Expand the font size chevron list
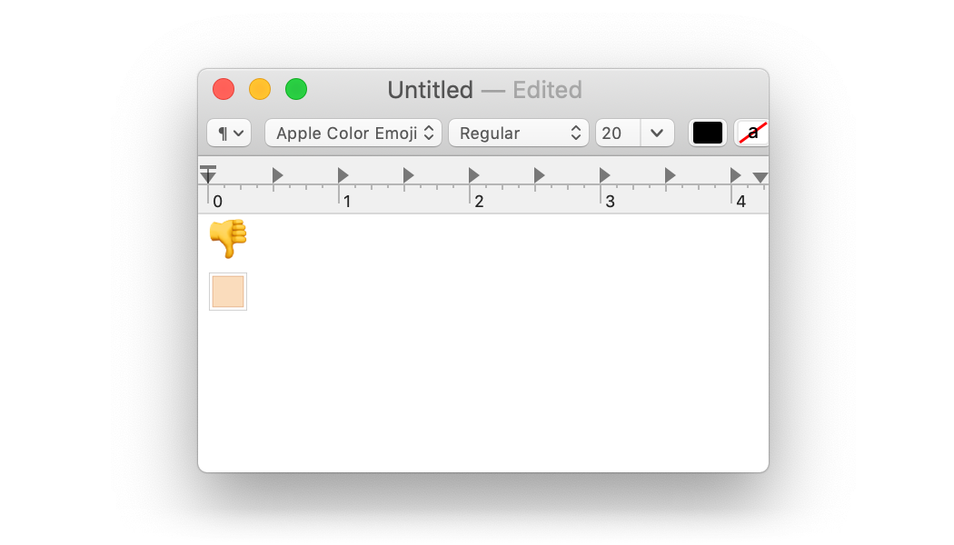 coord(657,133)
